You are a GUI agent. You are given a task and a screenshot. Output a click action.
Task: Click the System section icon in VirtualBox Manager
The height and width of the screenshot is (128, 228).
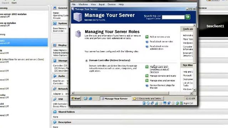[x=55, y=23]
